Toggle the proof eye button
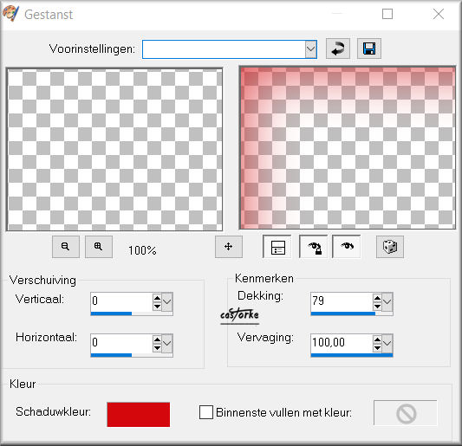462x446 pixels. [x=347, y=247]
